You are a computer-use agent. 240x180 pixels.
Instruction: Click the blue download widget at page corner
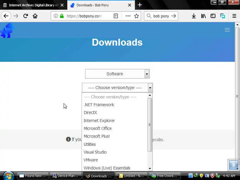coord(234,165)
